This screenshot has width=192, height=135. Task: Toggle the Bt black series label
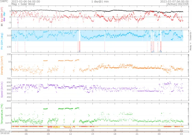click(x=2, y=25)
